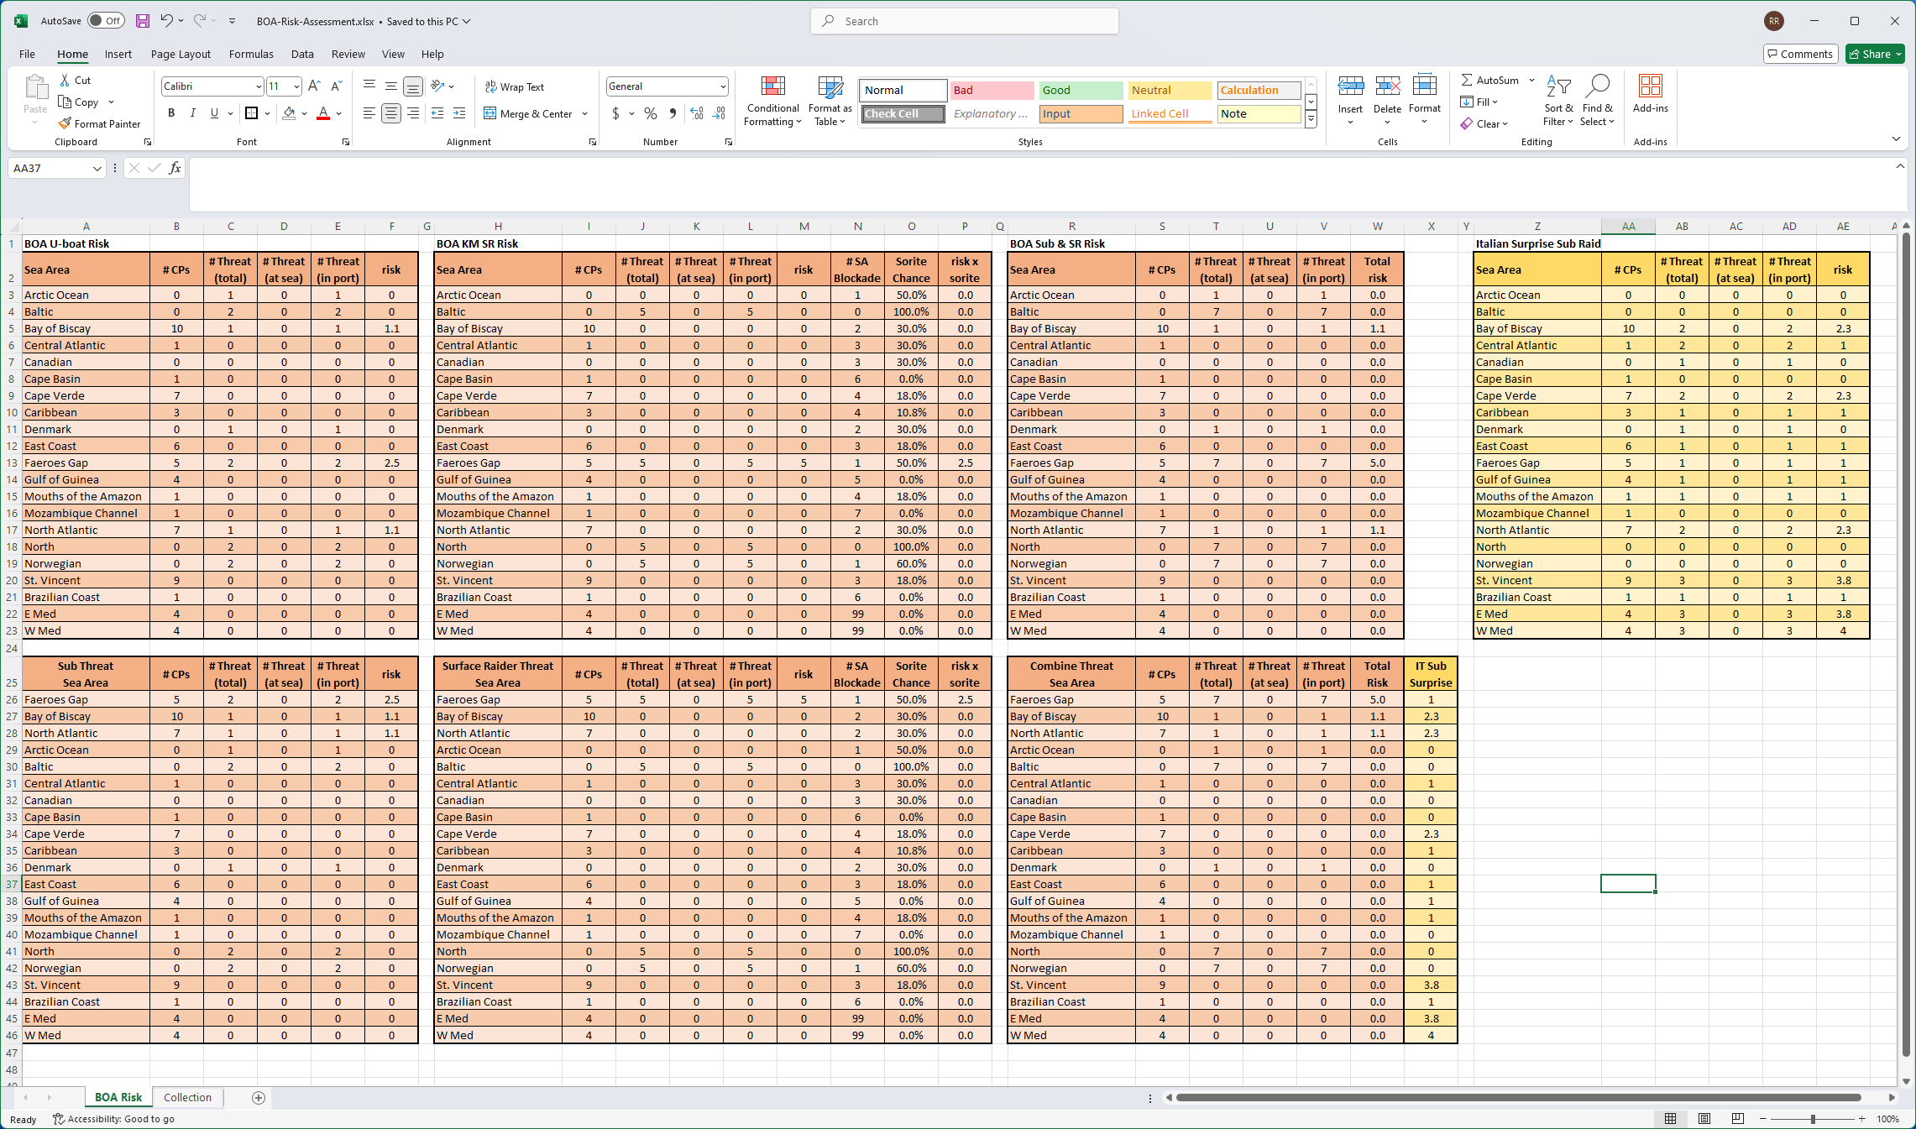1916x1129 pixels.
Task: Apply the Neutral cell style
Action: click(1170, 90)
